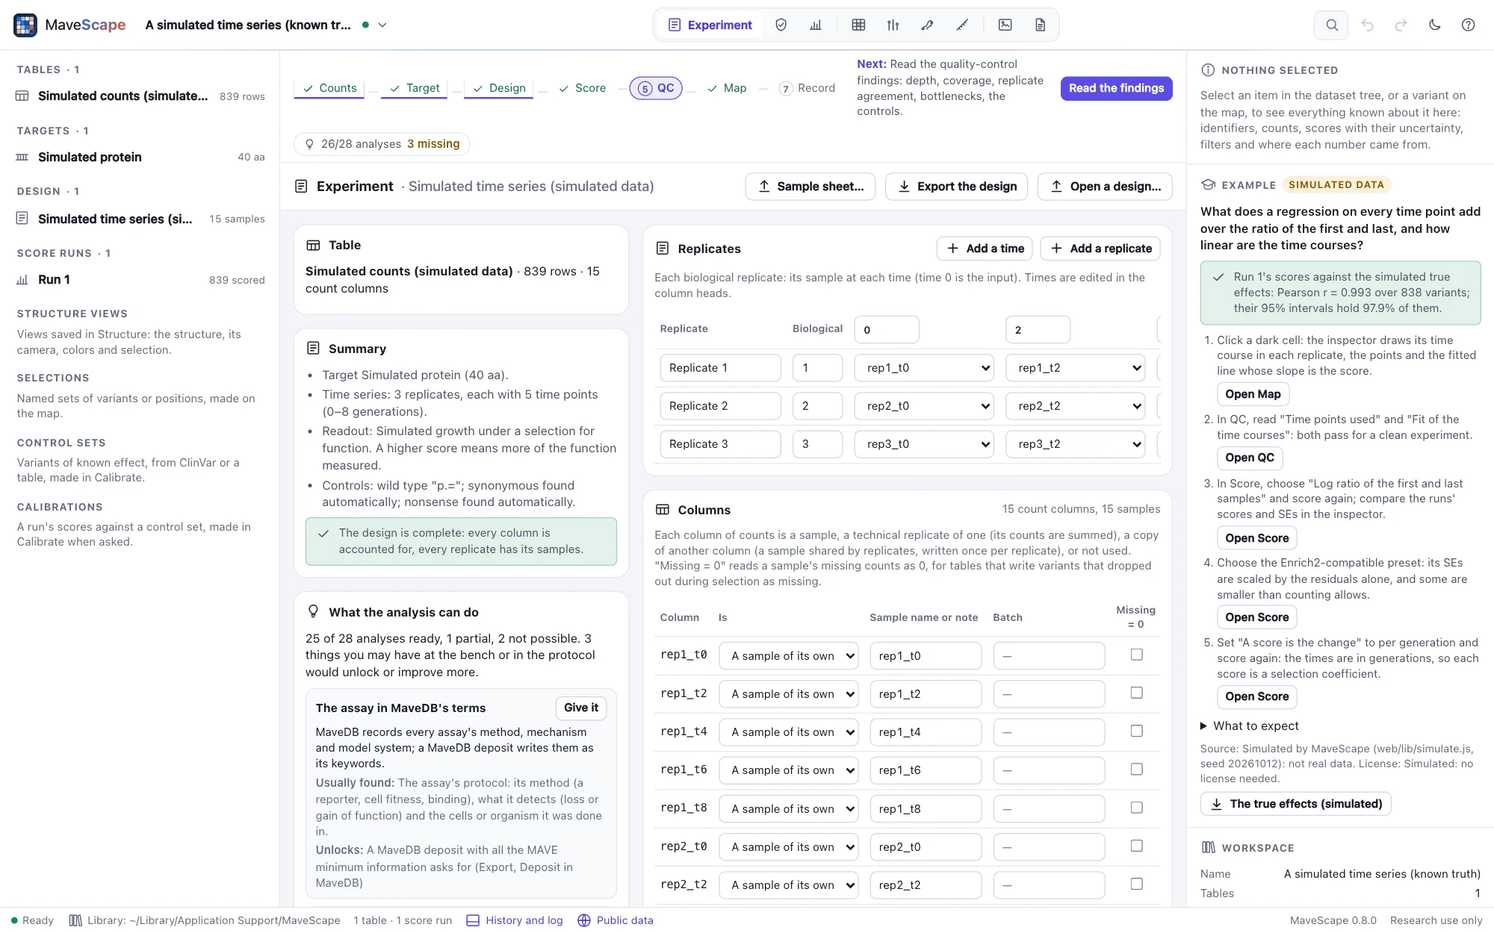Open Replicate 1 time 0 sample dropdown
Screen dimensions: 1494x933
(924, 368)
